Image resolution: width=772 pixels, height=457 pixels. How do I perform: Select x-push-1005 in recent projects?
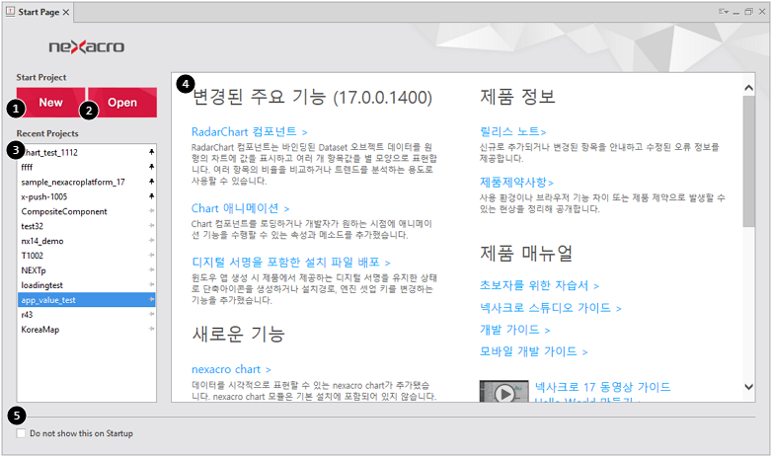click(x=86, y=196)
